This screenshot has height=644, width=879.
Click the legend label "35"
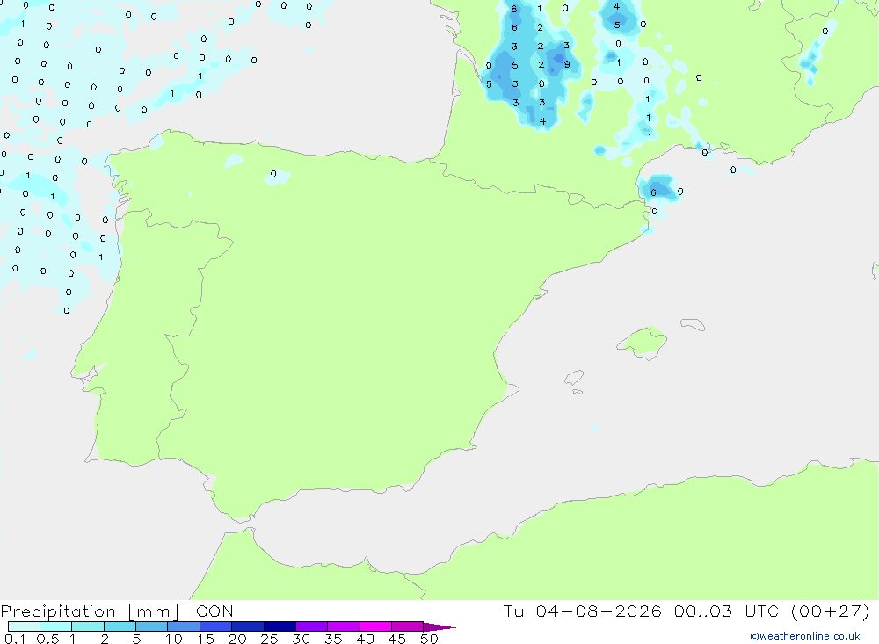pos(333,639)
